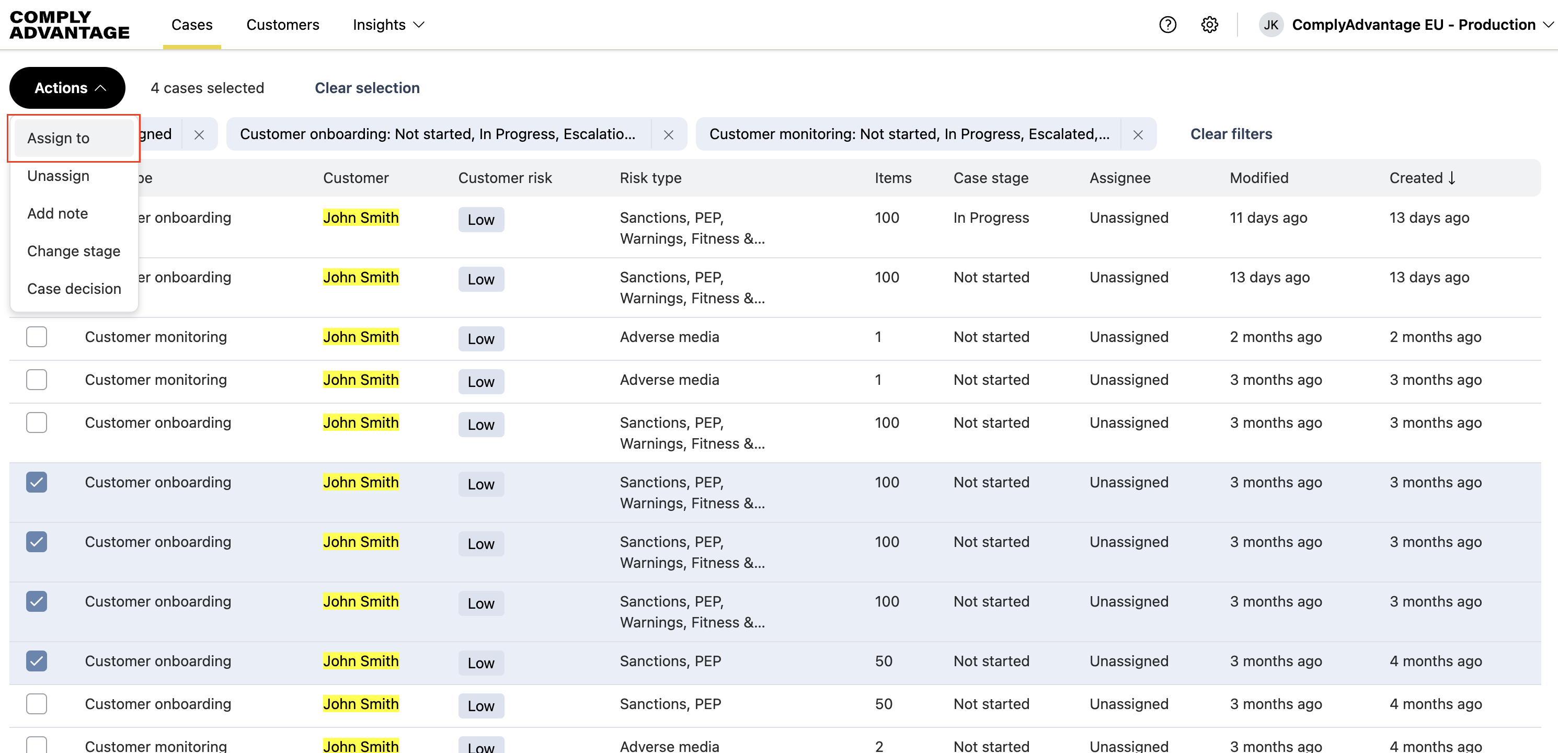Choose Assign to from Actions menu

58,138
